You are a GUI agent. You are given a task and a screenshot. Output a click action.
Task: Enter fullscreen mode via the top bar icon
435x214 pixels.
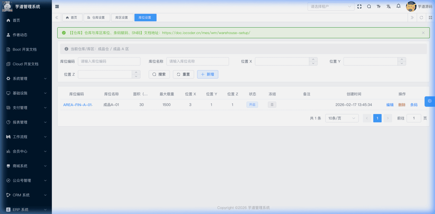(x=359, y=6)
